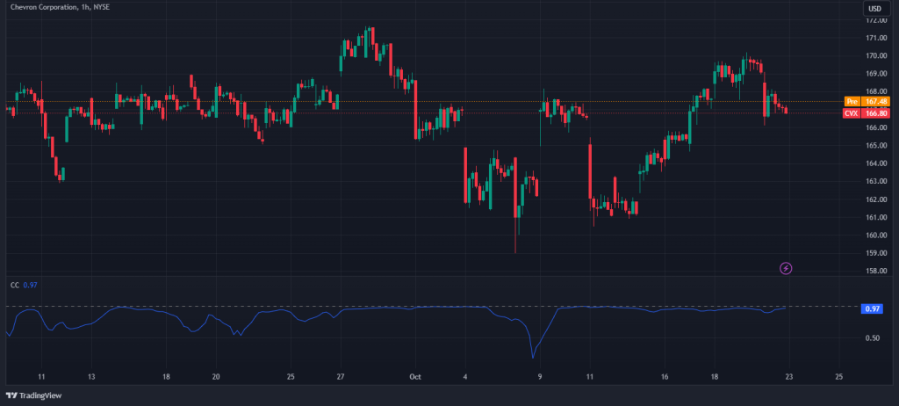This screenshot has height=406, width=899.
Task: Click the 165.00 price axis label
Action: pos(875,145)
